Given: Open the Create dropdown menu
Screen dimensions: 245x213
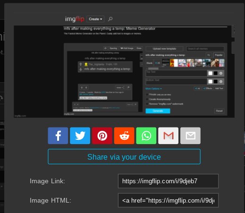Looking at the screenshot, I should point(95,19).
